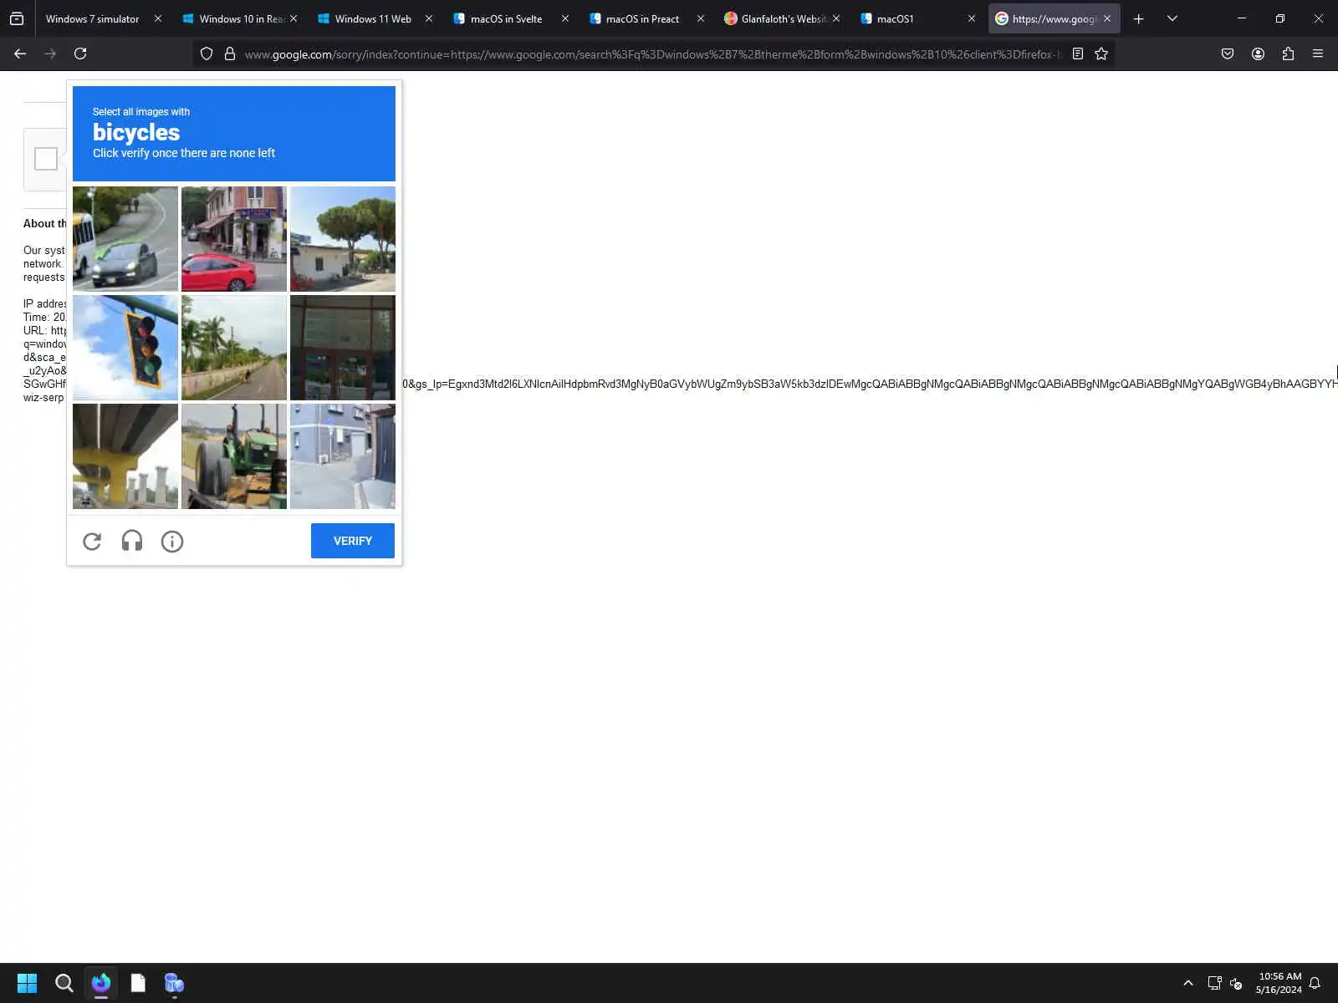Image resolution: width=1338 pixels, height=1003 pixels.
Task: Go back with the browser back arrow
Action: click(20, 53)
